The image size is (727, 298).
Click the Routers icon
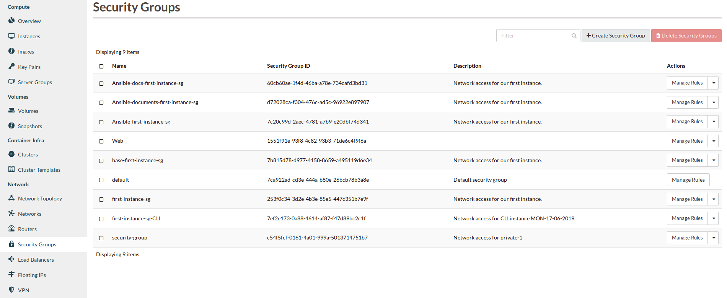click(x=11, y=228)
